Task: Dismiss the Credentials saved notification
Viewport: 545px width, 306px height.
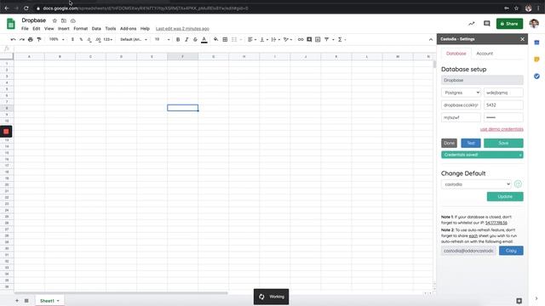Action: click(520, 155)
